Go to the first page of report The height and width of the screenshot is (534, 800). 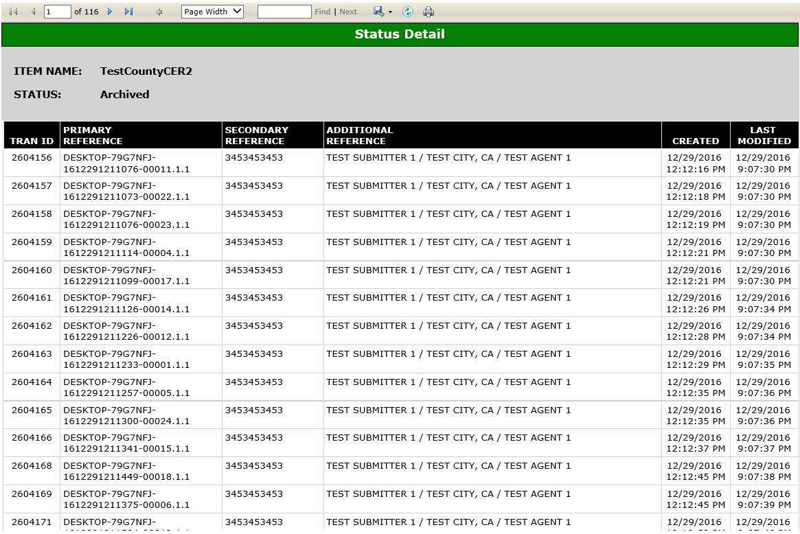[14, 12]
